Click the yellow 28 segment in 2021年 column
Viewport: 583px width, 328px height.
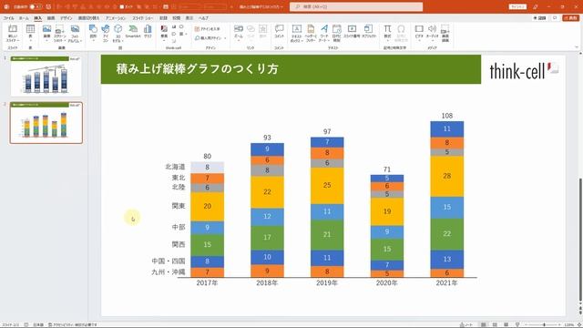coord(447,176)
